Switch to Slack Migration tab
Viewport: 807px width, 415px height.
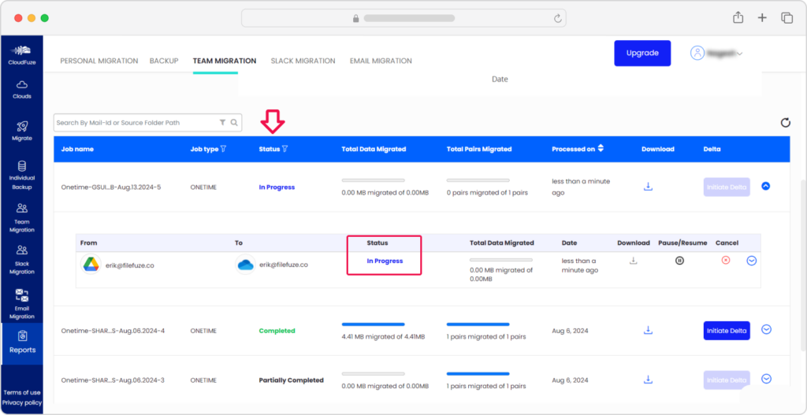click(303, 61)
